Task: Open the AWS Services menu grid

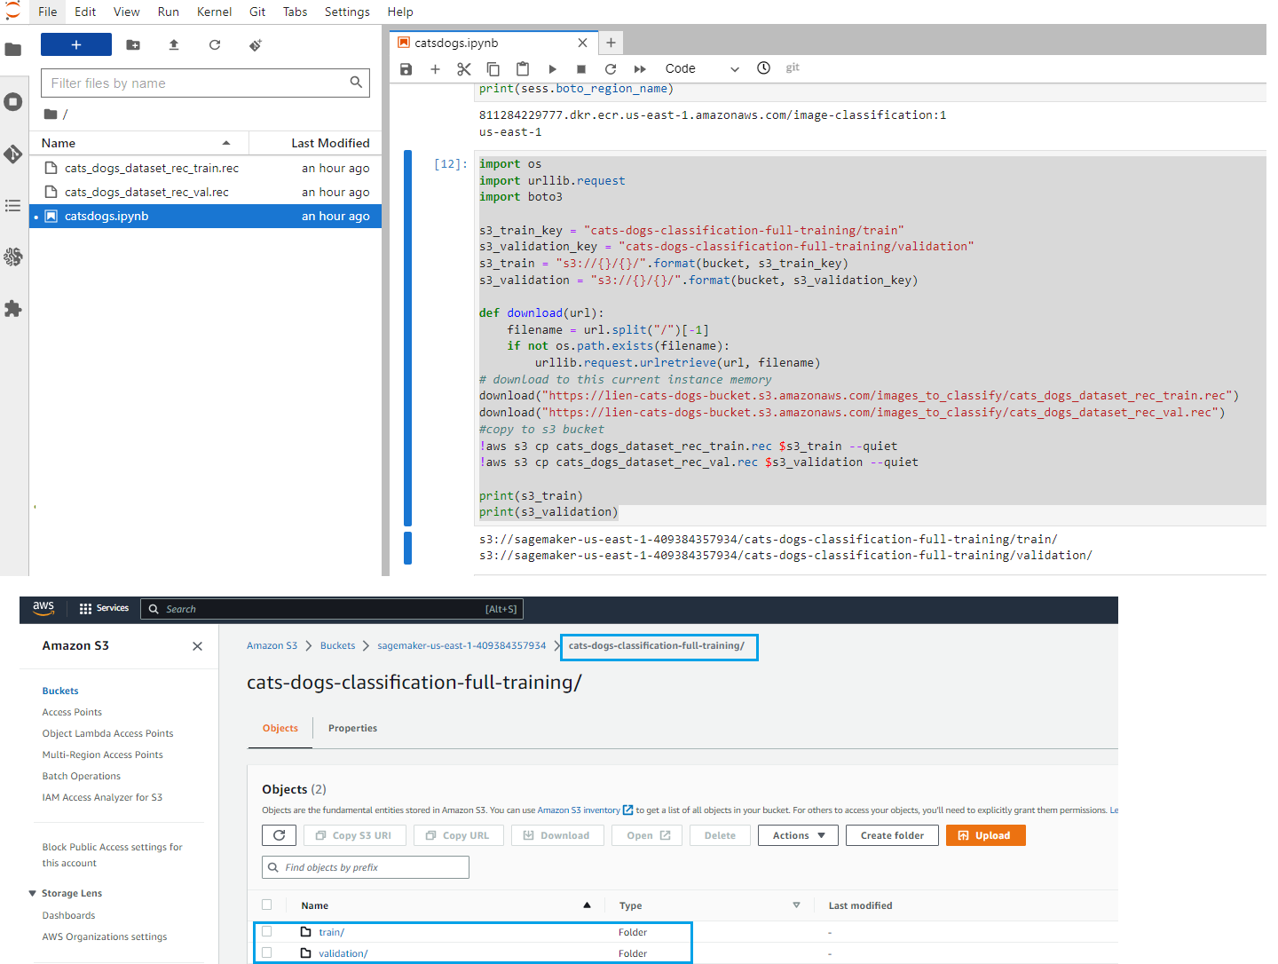Action: click(x=104, y=608)
